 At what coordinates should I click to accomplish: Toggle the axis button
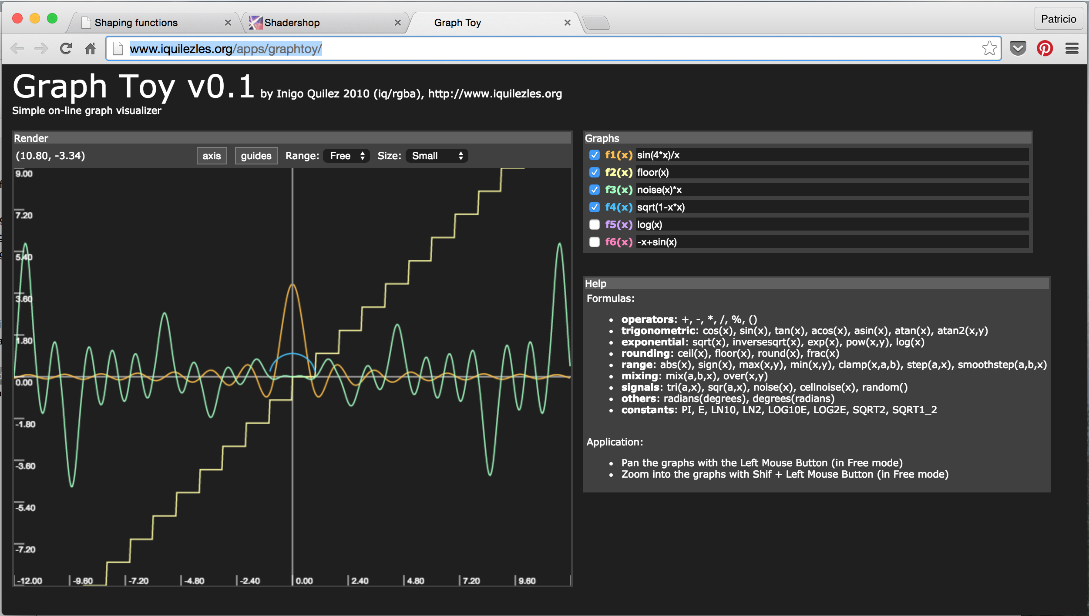212,156
